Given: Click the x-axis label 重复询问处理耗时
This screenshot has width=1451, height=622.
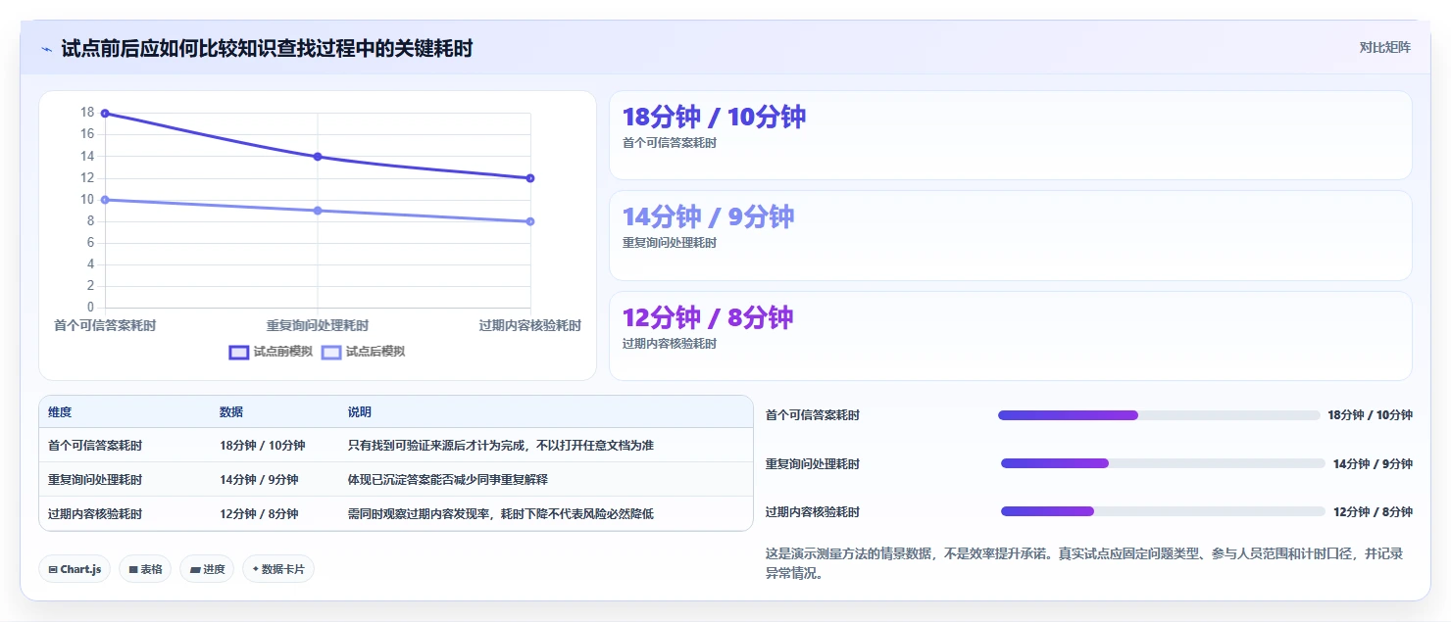Looking at the screenshot, I should tap(318, 325).
